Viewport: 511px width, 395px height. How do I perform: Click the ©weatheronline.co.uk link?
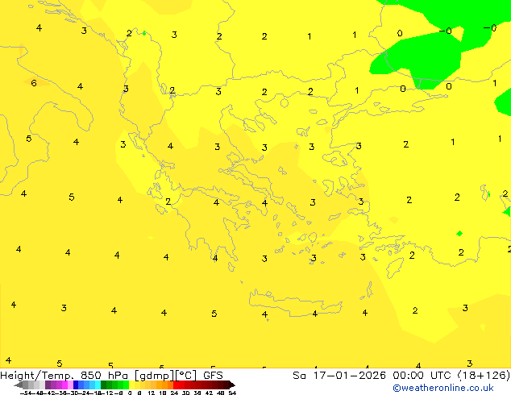443,388
